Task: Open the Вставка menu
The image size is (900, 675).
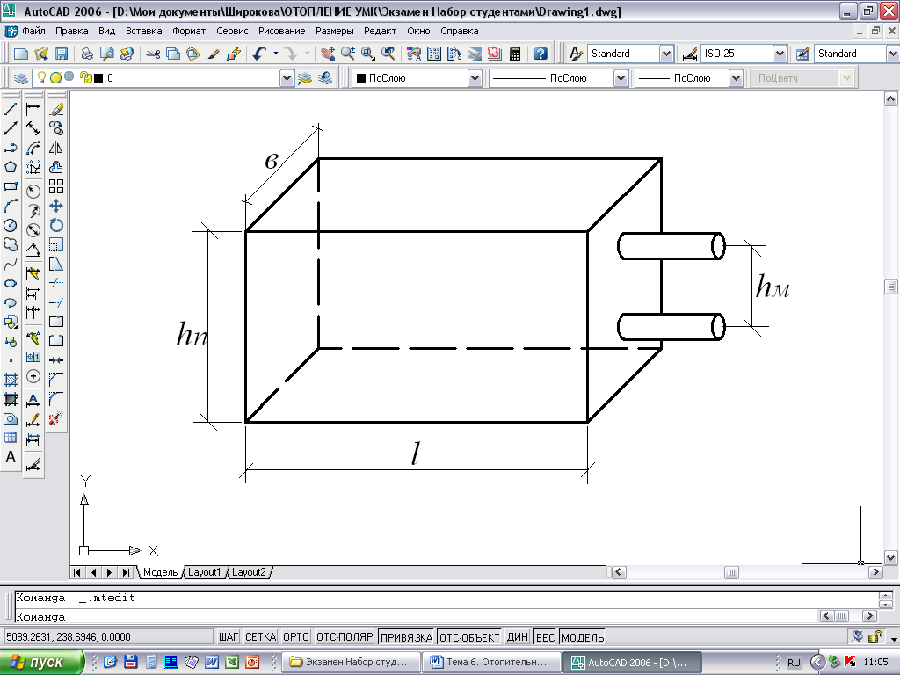Action: [x=144, y=31]
